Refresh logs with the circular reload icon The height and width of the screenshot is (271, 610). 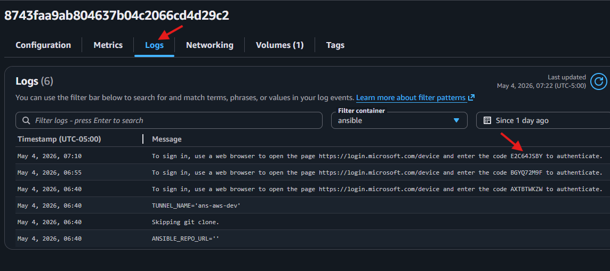tap(598, 81)
